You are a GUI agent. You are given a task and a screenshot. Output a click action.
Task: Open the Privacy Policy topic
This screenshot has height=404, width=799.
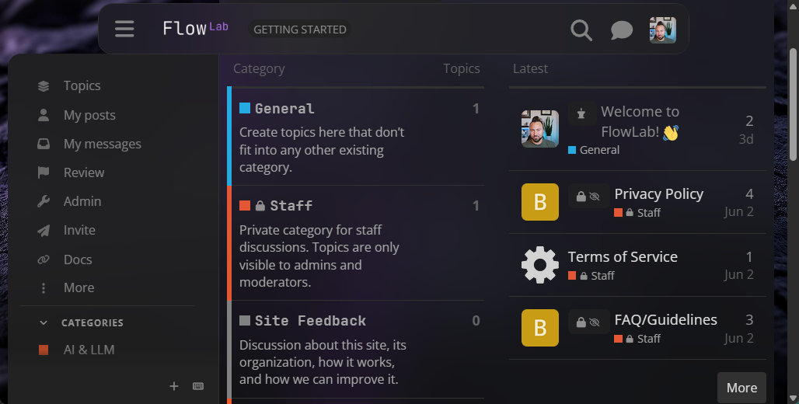[658, 193]
